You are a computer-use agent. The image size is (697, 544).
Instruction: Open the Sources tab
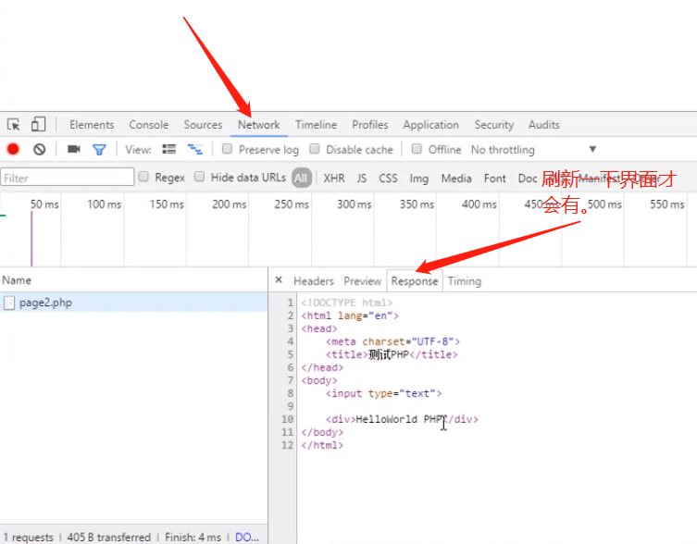(x=203, y=125)
